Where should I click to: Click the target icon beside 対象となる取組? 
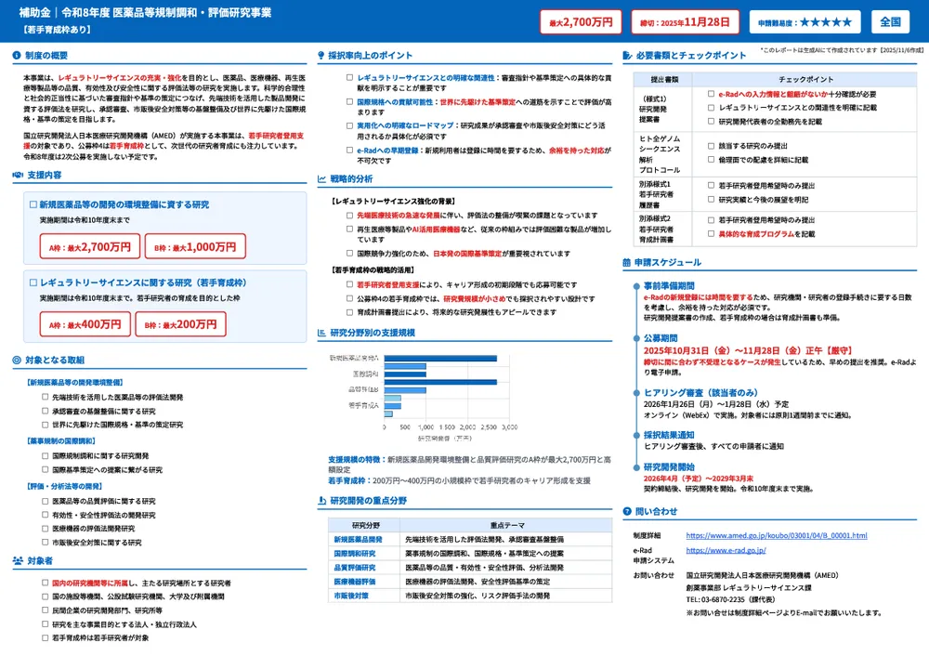[x=18, y=360]
